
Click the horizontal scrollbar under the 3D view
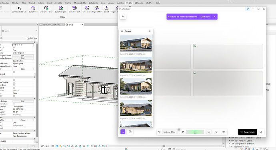pos(164,146)
